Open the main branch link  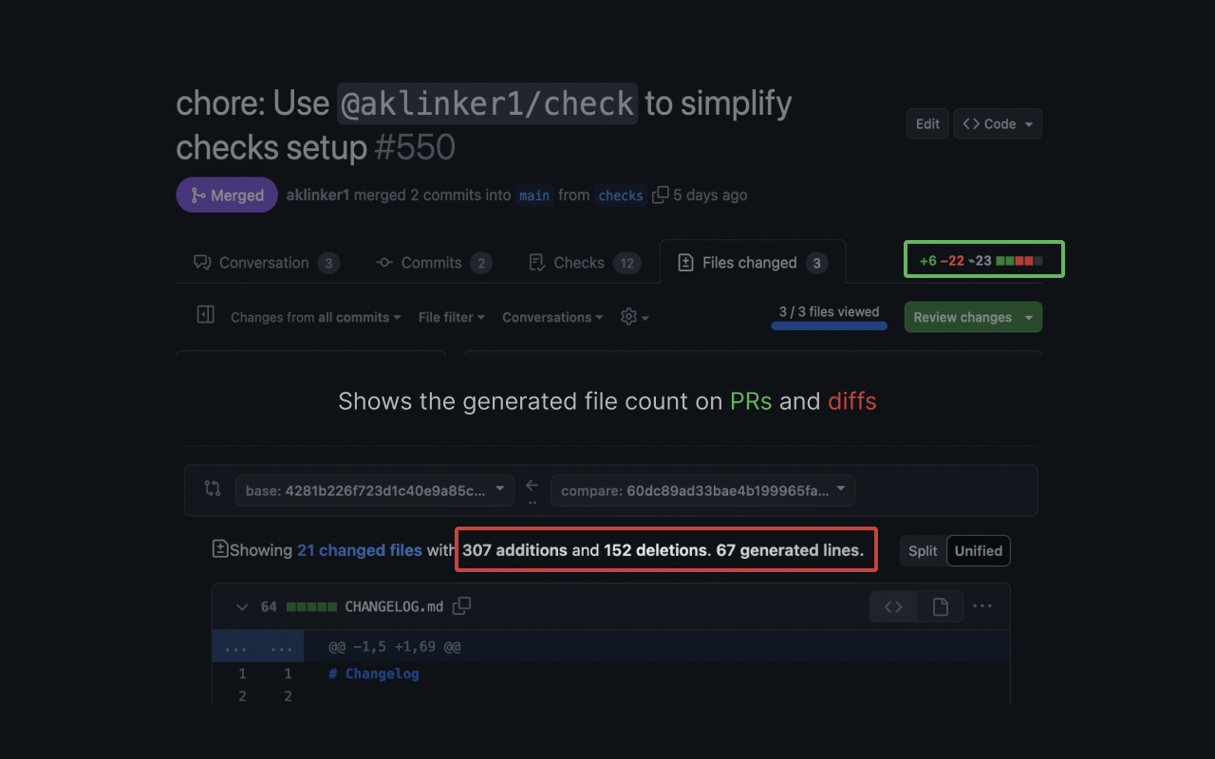pyautogui.click(x=534, y=195)
